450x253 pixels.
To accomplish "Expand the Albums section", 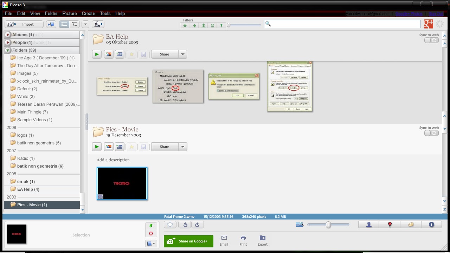I will [8, 35].
